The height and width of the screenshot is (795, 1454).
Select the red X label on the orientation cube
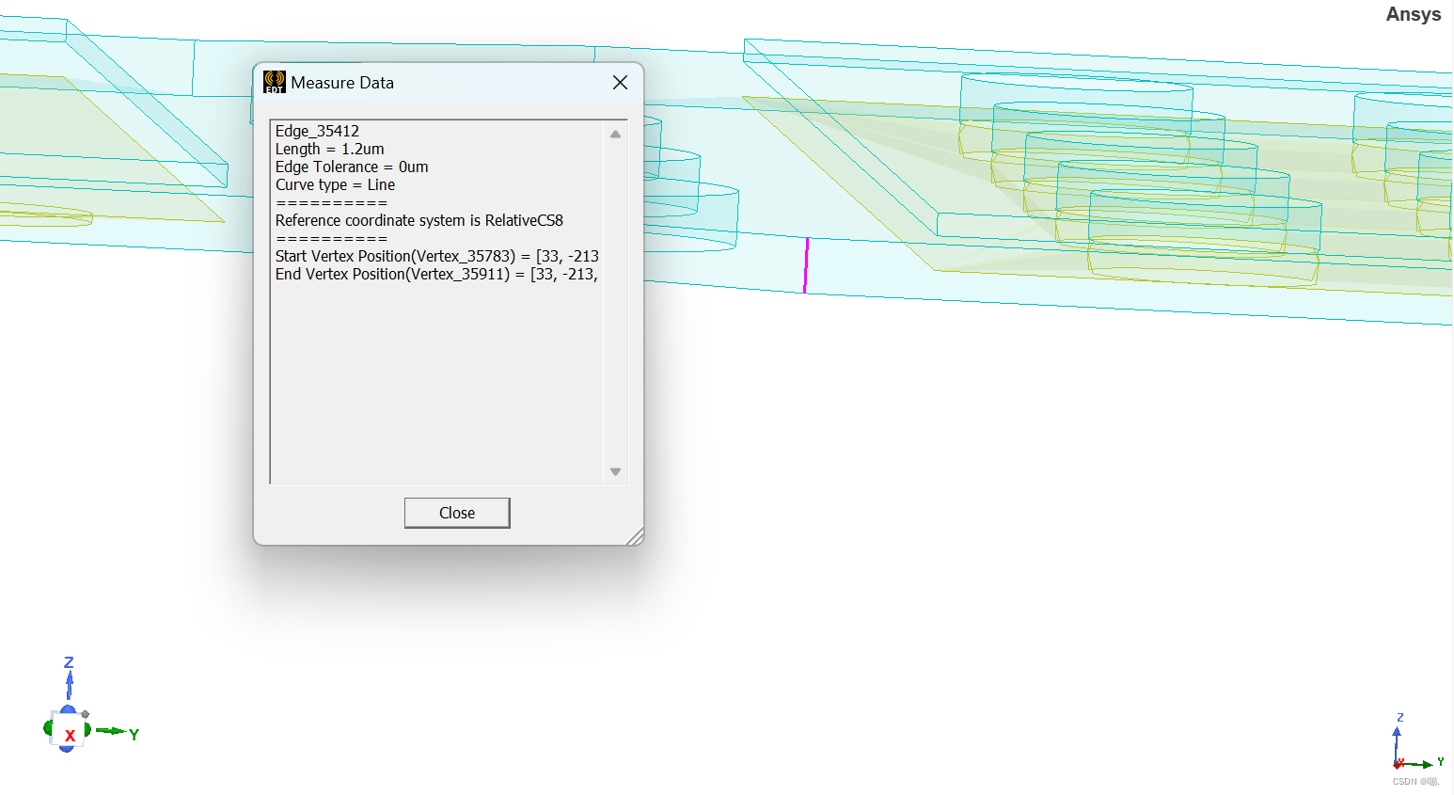(x=69, y=736)
